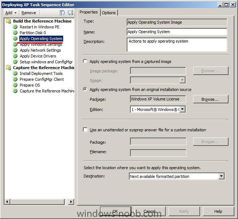Click the OK button
The image size is (238, 219).
click(115, 211)
